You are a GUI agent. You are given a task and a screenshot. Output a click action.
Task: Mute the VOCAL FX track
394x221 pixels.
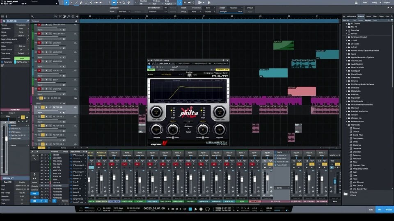click(x=39, y=70)
